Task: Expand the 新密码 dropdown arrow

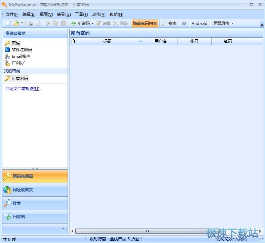Action: pyautogui.click(x=92, y=24)
